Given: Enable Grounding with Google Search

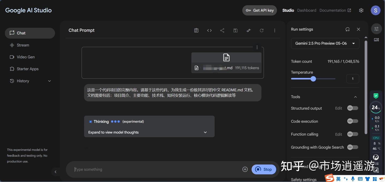Looking at the screenshot, I should pos(352,147).
